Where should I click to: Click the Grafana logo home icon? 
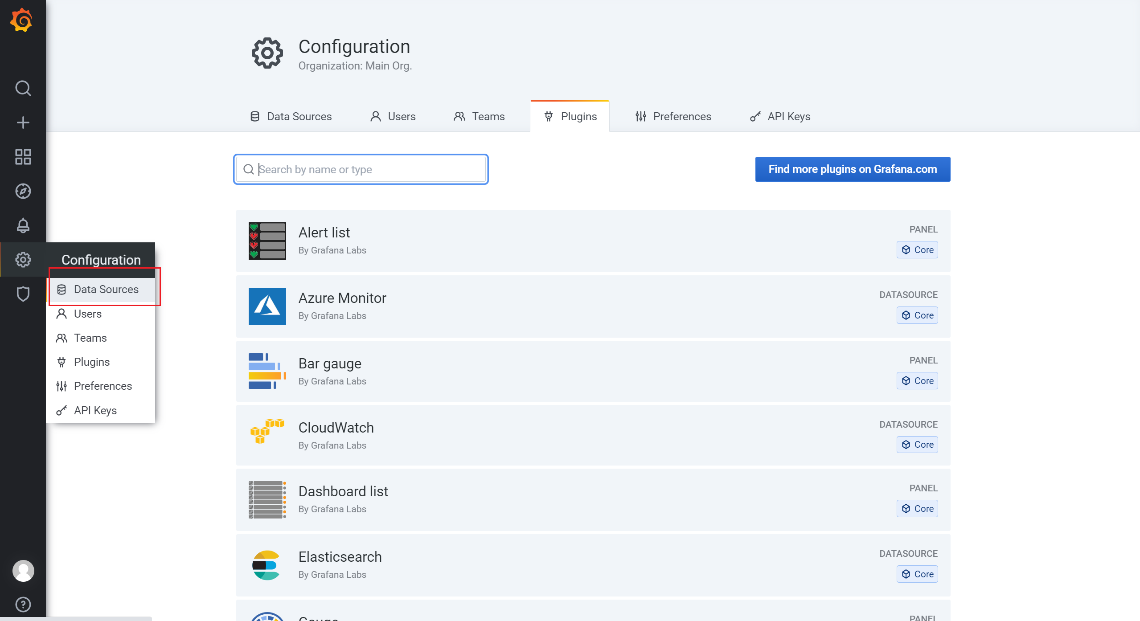[22, 20]
